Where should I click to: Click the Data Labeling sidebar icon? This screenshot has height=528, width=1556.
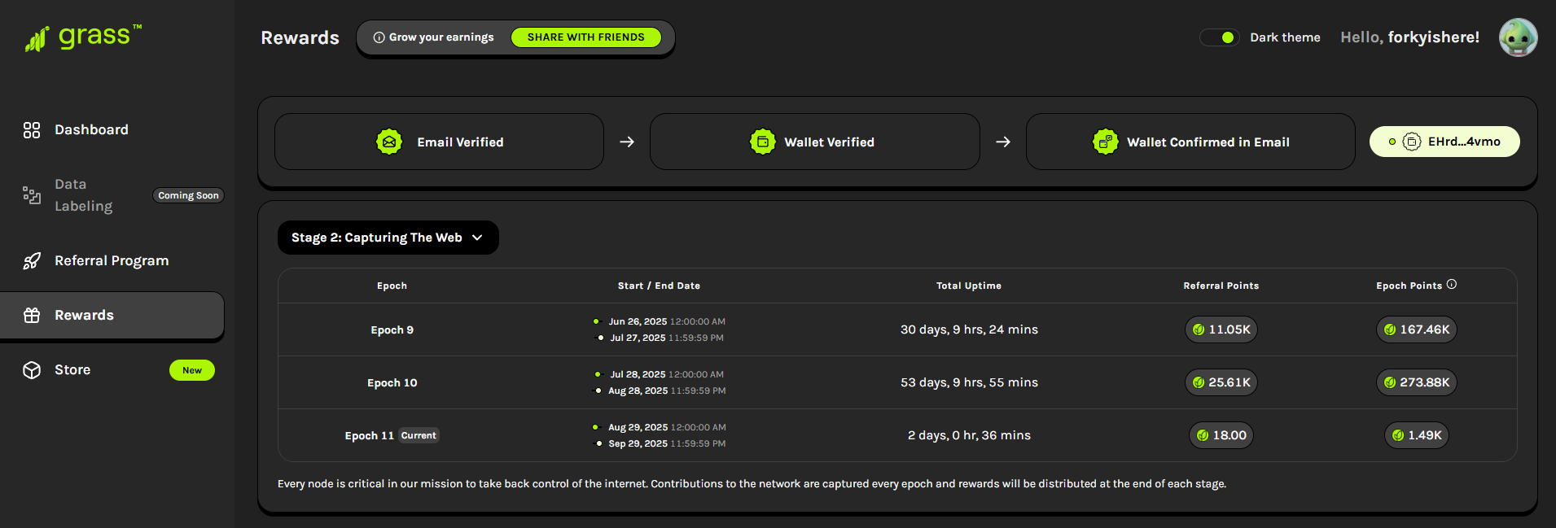32,195
